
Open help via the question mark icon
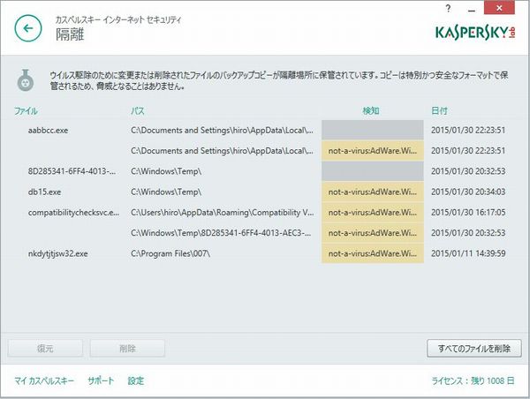tap(448, 8)
